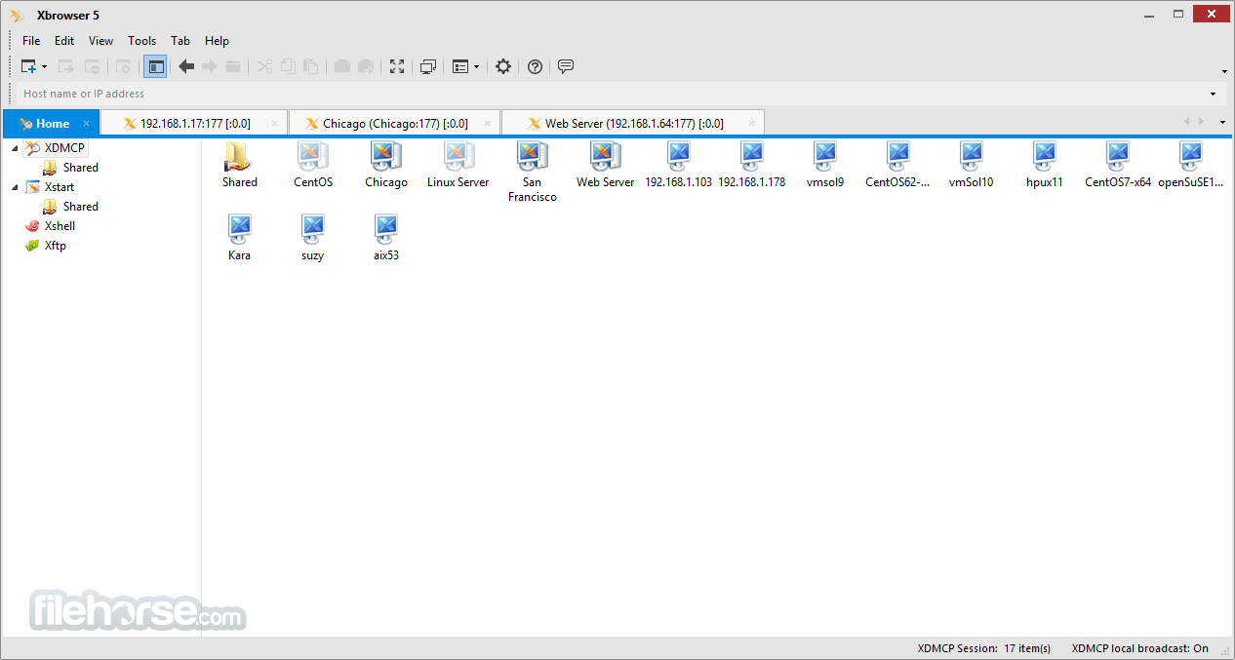Screen dimensions: 1235x660
Task: Open the New session dropdown arrow
Action: tap(44, 67)
